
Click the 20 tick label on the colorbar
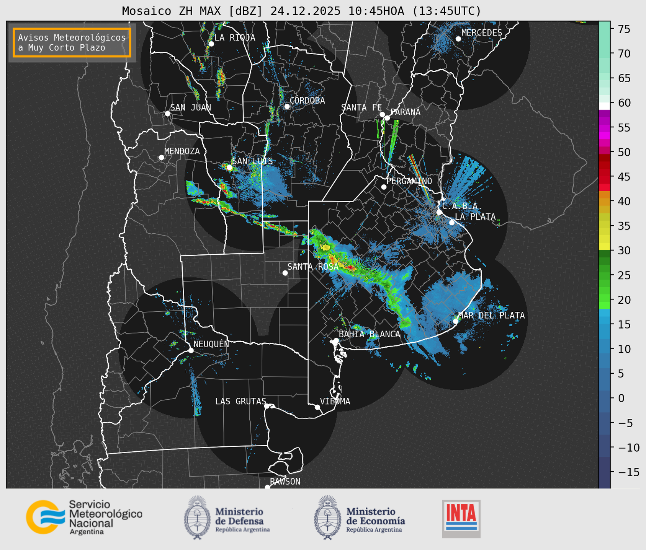(623, 300)
